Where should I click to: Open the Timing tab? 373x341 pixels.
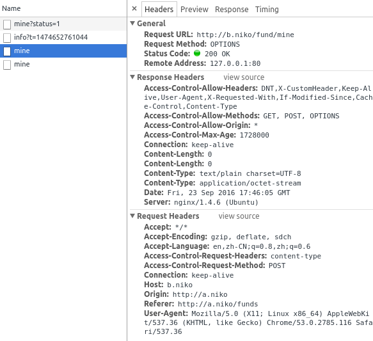point(267,9)
